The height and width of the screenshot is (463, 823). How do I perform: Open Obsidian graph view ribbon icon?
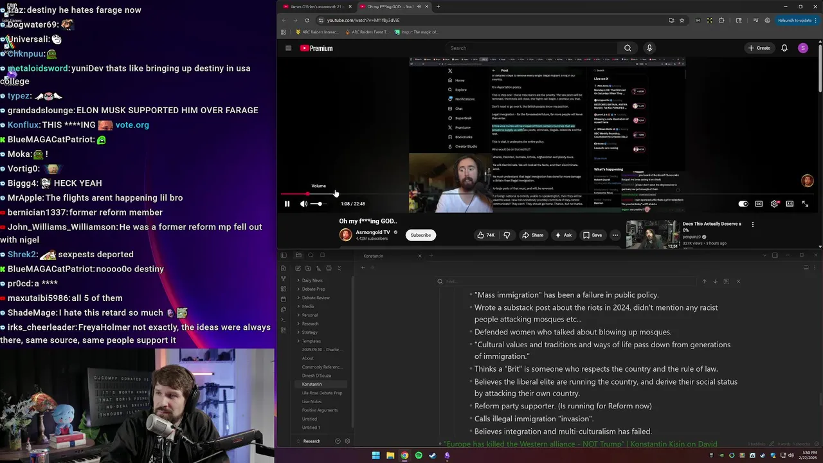[x=284, y=278]
